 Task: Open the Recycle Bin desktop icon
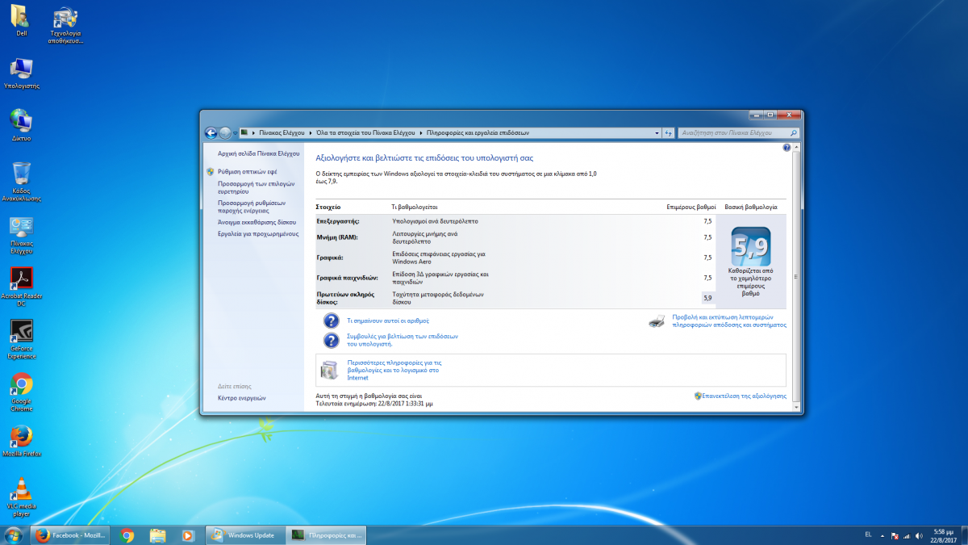21,174
